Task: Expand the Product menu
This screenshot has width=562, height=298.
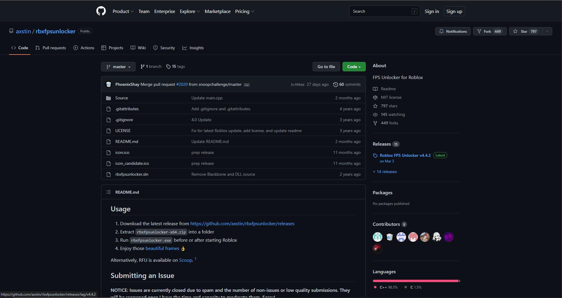Action: 123,11
